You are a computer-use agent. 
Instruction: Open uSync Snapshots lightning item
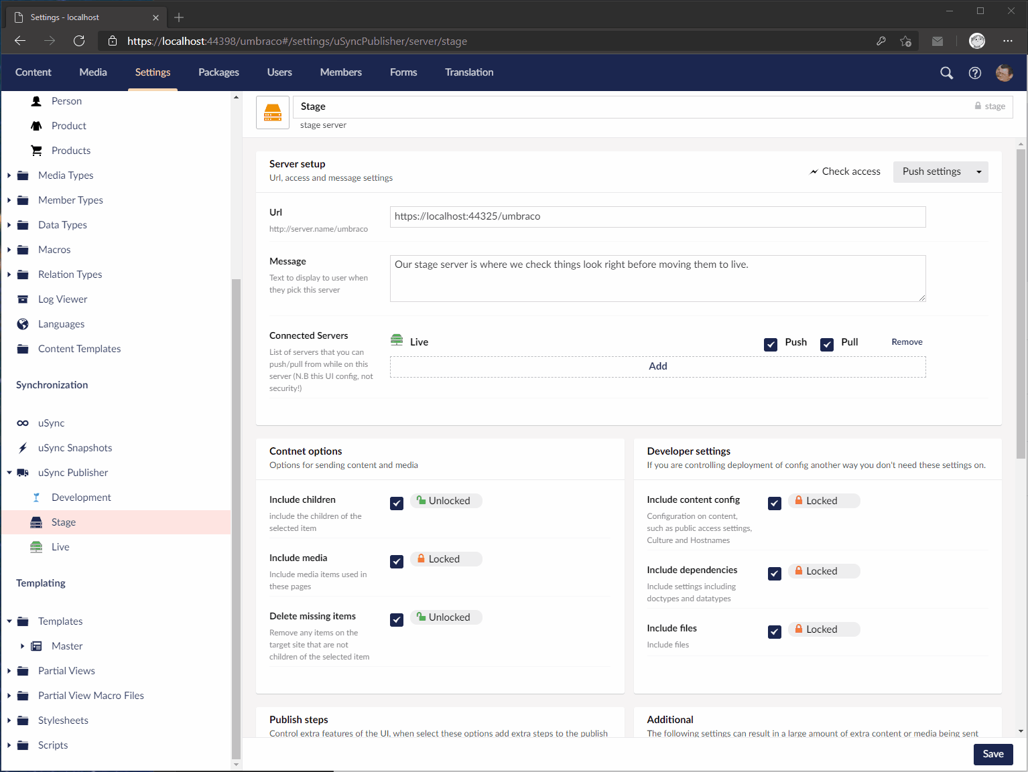23,448
